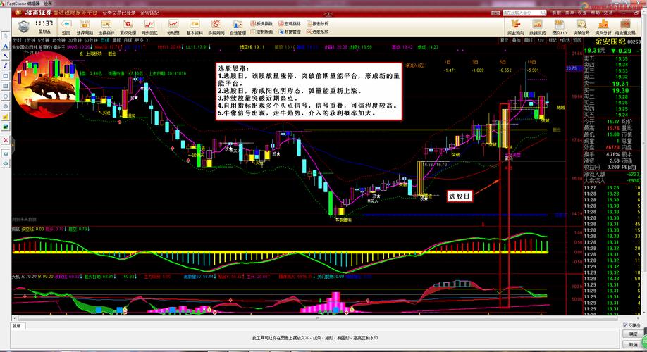Switch to 60分钟 period tab

coord(91,40)
